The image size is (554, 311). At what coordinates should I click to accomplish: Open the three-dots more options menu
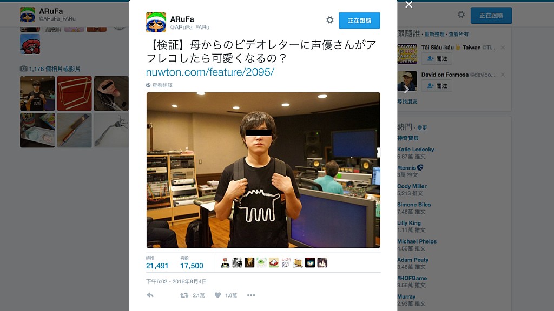pos(251,295)
